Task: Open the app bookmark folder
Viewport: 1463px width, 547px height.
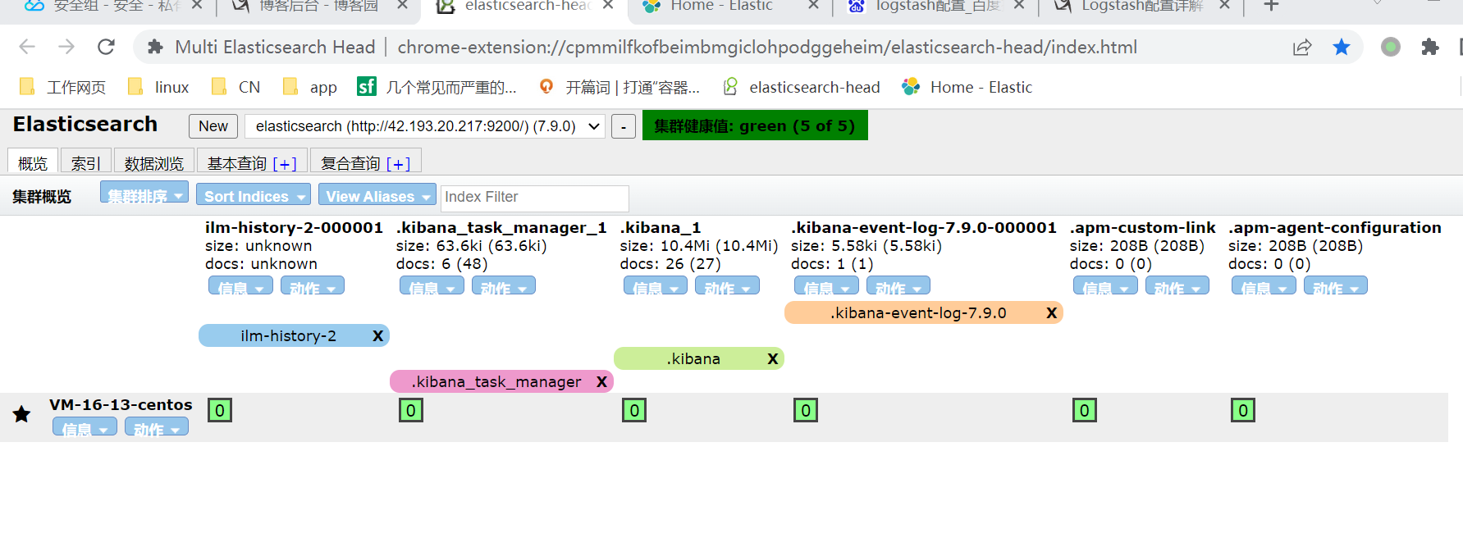Action: coord(309,87)
